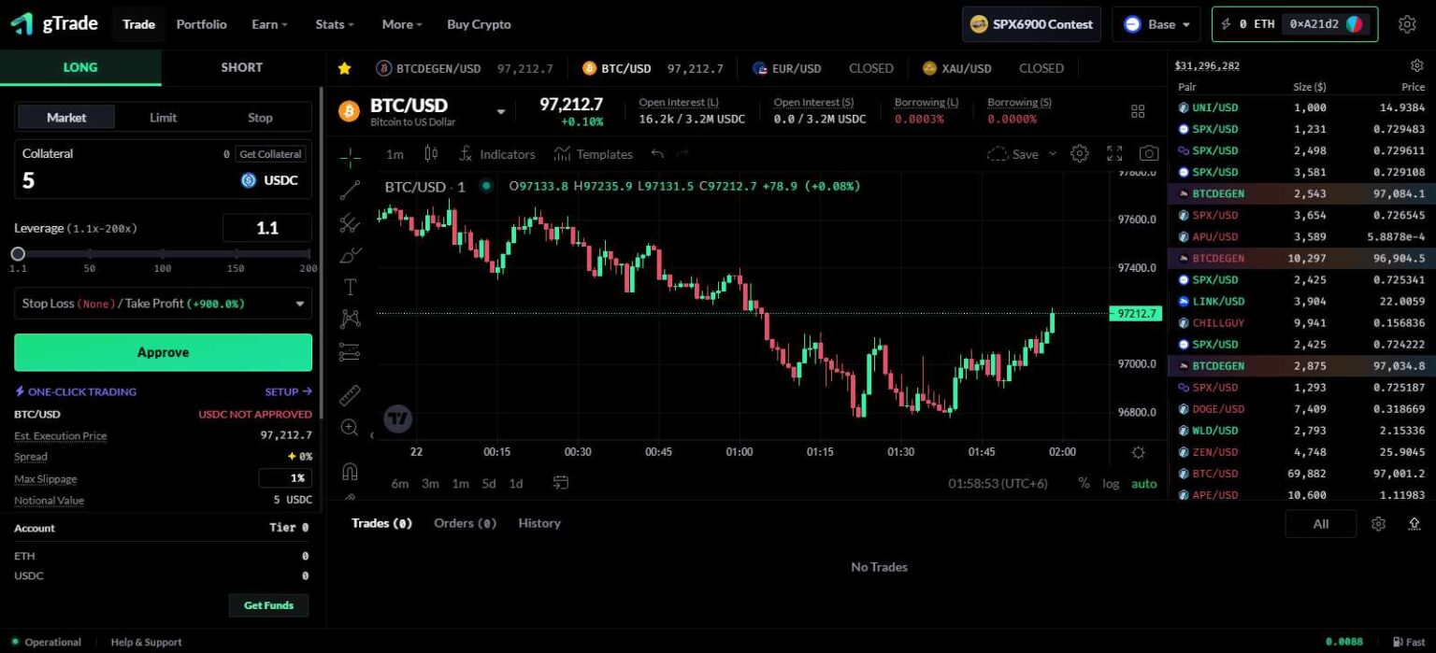The width and height of the screenshot is (1436, 653).
Task: Enable magnet mode on the drawing toolbar
Action: pos(350,472)
